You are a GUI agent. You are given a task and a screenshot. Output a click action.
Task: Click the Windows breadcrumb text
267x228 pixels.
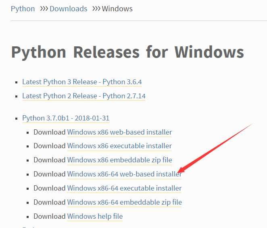117,9
